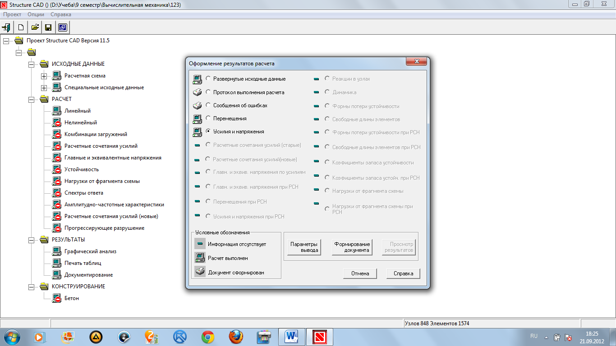Screen dimensions: 616x346
Task: Click printer icon beside Протокол выполнения расчета
Action: 197,93
